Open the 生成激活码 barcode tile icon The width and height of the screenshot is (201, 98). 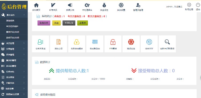point(95,42)
